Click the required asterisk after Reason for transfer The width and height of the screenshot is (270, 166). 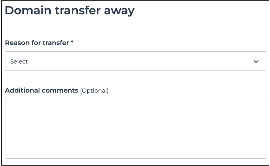pos(72,42)
